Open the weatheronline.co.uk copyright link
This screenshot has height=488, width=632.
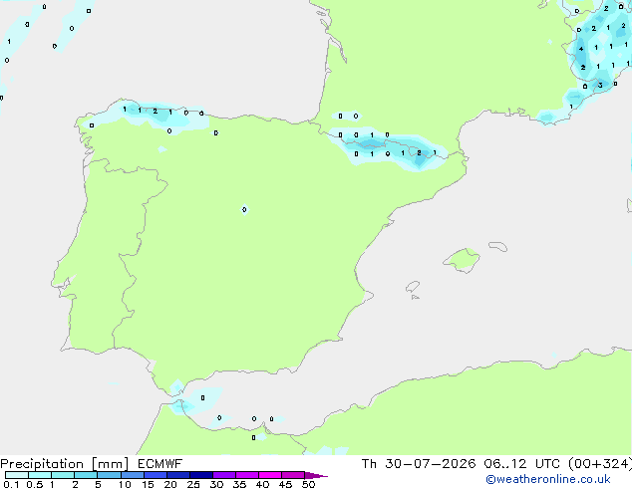(548, 479)
